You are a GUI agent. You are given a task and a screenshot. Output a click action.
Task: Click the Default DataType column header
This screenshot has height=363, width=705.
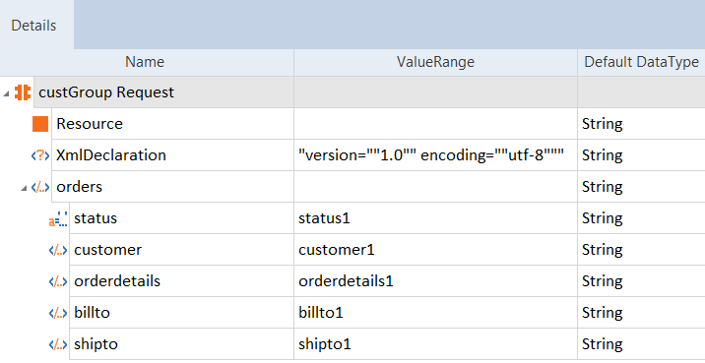[x=641, y=62]
